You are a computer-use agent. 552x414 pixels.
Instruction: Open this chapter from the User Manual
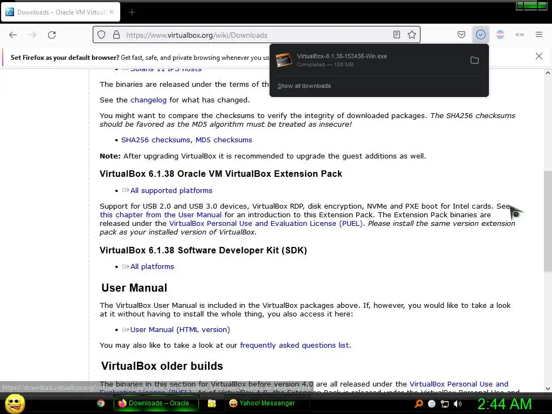(161, 215)
